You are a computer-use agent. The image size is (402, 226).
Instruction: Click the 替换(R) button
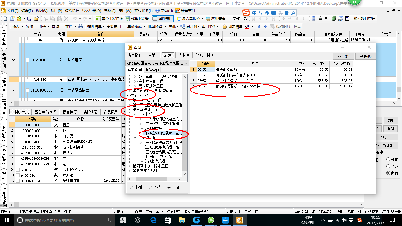pyautogui.click(x=365, y=56)
